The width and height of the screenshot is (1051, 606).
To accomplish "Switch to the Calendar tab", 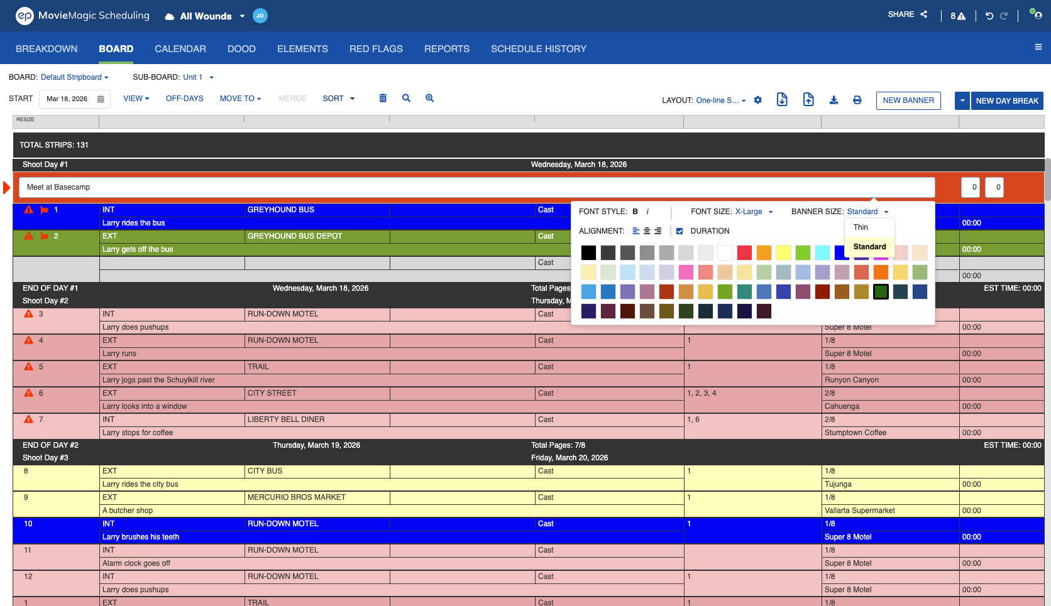I will (180, 49).
